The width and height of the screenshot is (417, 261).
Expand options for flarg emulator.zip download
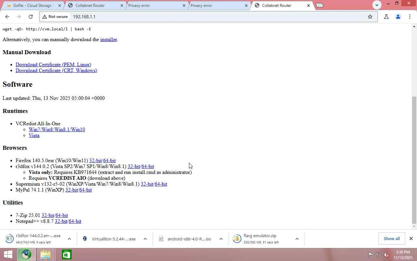click(x=297, y=239)
